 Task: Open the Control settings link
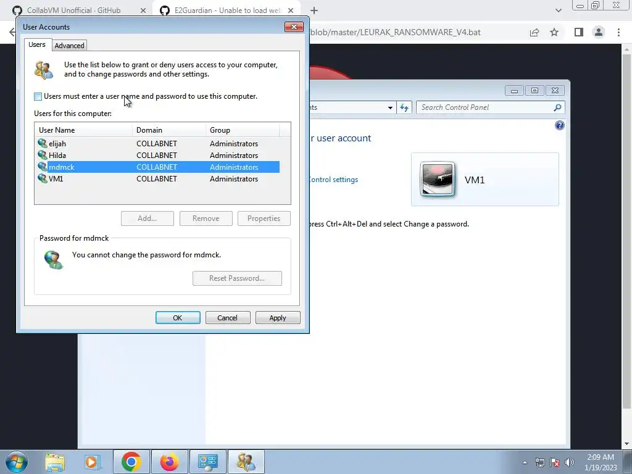[x=334, y=180]
